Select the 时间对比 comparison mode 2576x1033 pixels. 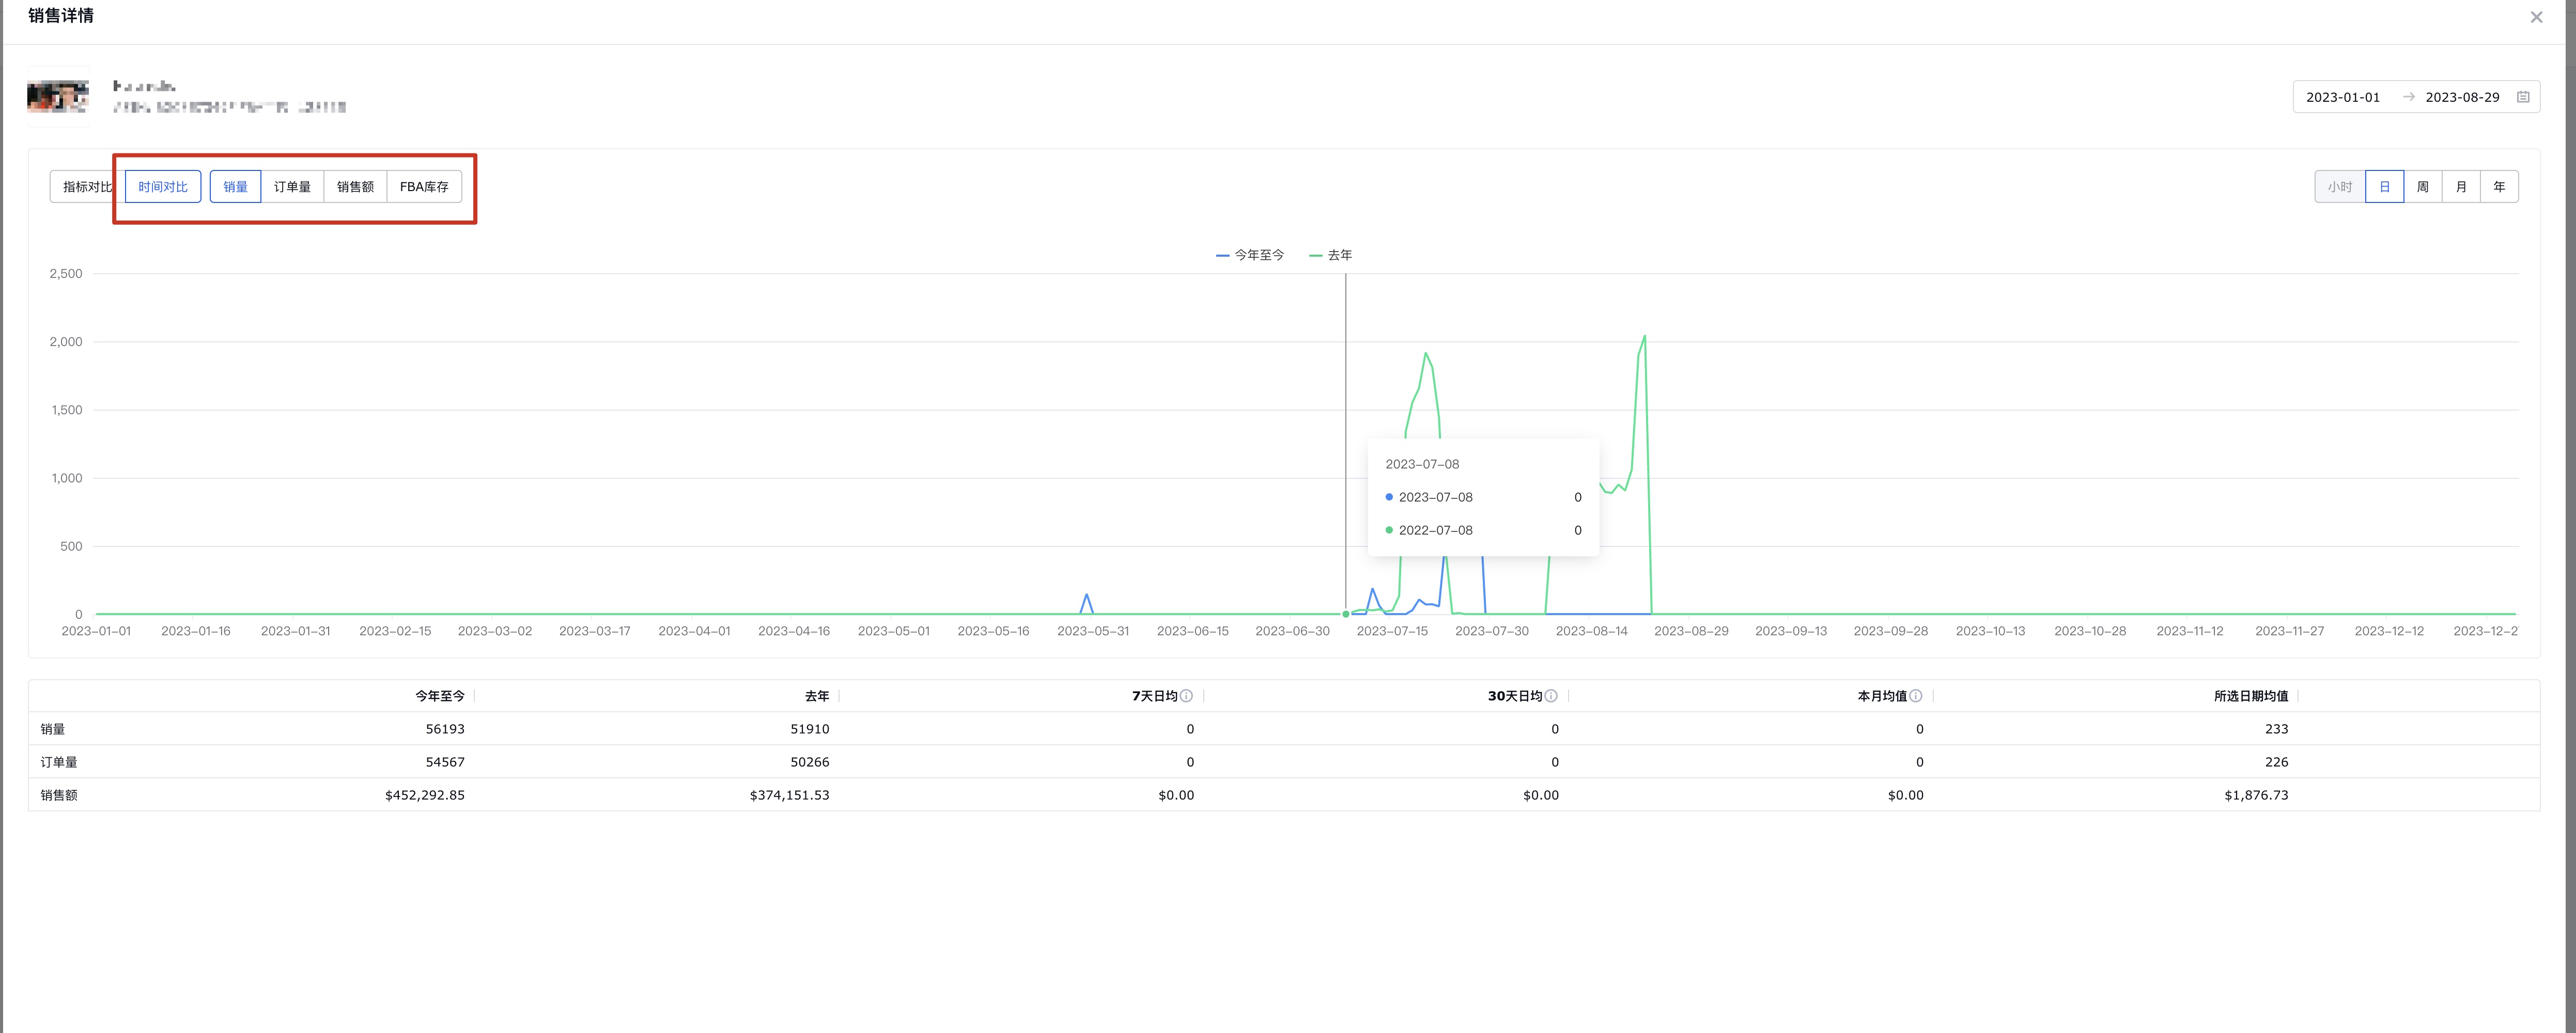tap(163, 187)
